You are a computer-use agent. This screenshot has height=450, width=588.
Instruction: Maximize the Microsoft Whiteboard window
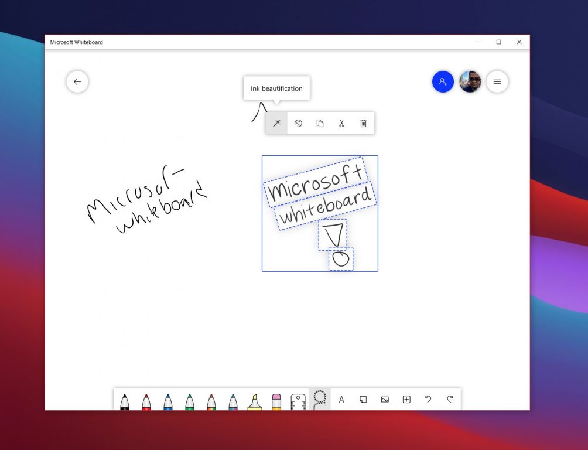point(499,42)
